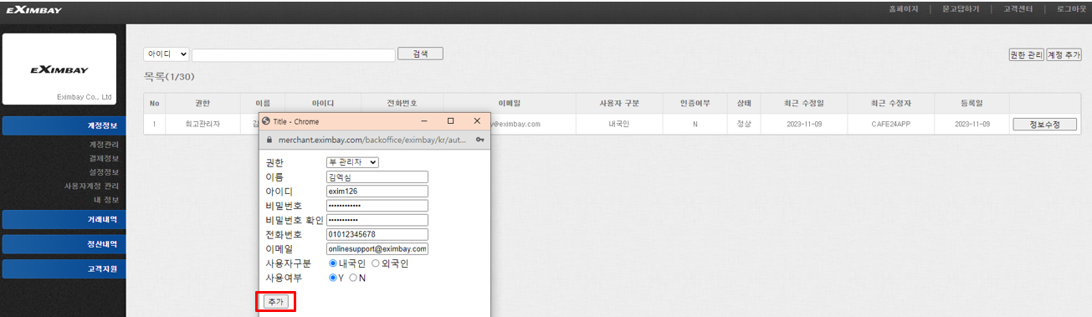Click the Eximbay Co., Ltd logo card
Viewport: 1092px width, 317px height.
(x=59, y=69)
